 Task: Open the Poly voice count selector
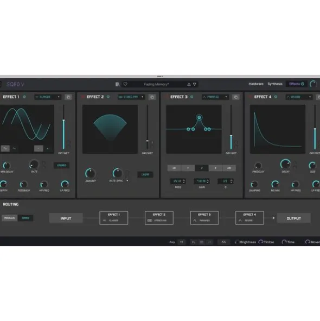click(182, 242)
